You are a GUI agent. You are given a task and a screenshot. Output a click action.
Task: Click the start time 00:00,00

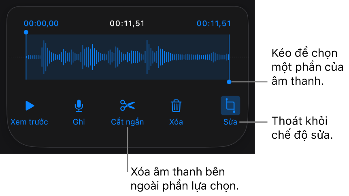pos(41,23)
